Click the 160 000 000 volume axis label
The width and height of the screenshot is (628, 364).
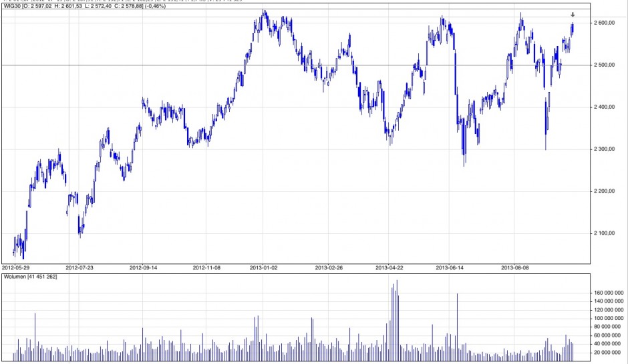[x=609, y=293]
